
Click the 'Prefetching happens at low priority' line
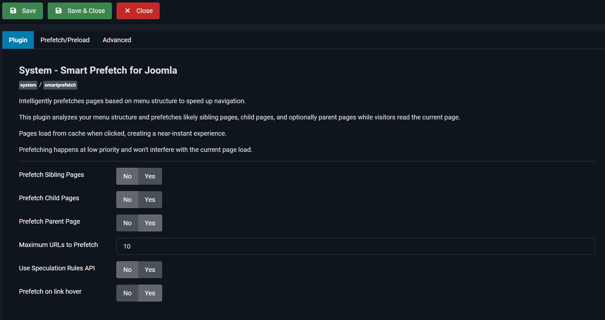[135, 150]
